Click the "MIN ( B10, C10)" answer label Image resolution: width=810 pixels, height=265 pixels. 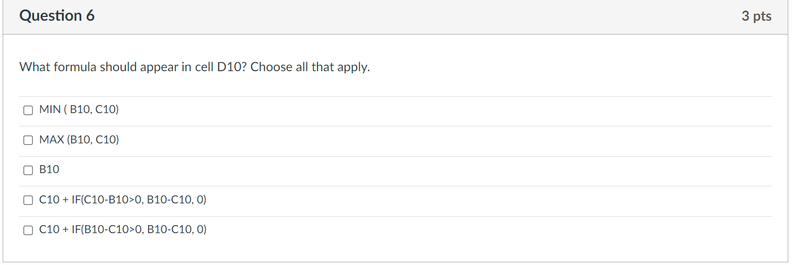(79, 110)
